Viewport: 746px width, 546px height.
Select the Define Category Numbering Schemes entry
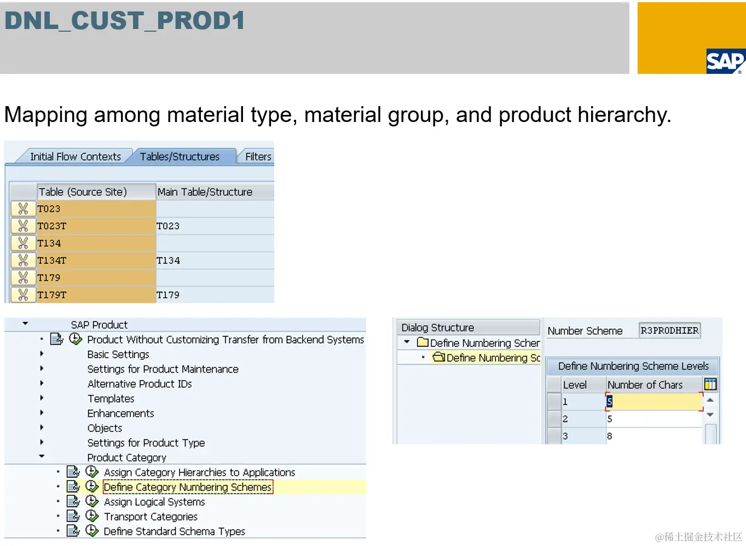pyautogui.click(x=188, y=487)
